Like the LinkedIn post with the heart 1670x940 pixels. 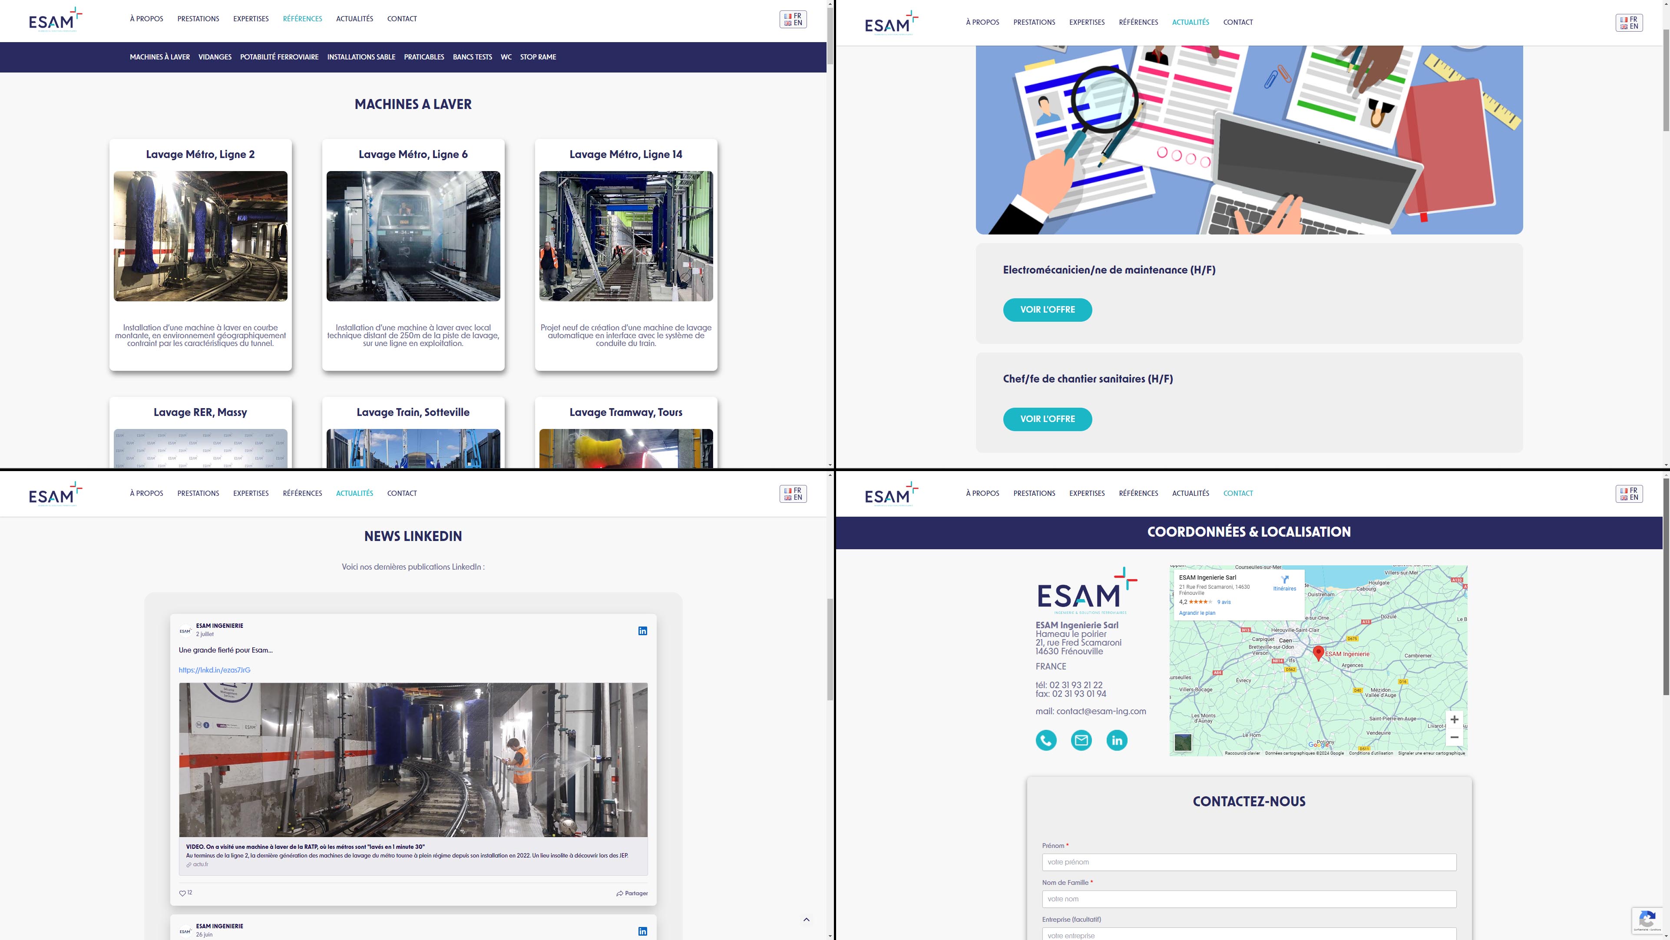click(x=183, y=893)
